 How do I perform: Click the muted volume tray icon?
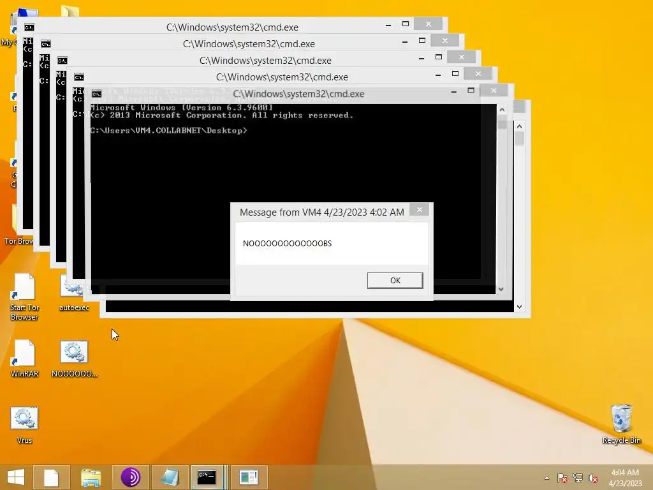point(593,478)
